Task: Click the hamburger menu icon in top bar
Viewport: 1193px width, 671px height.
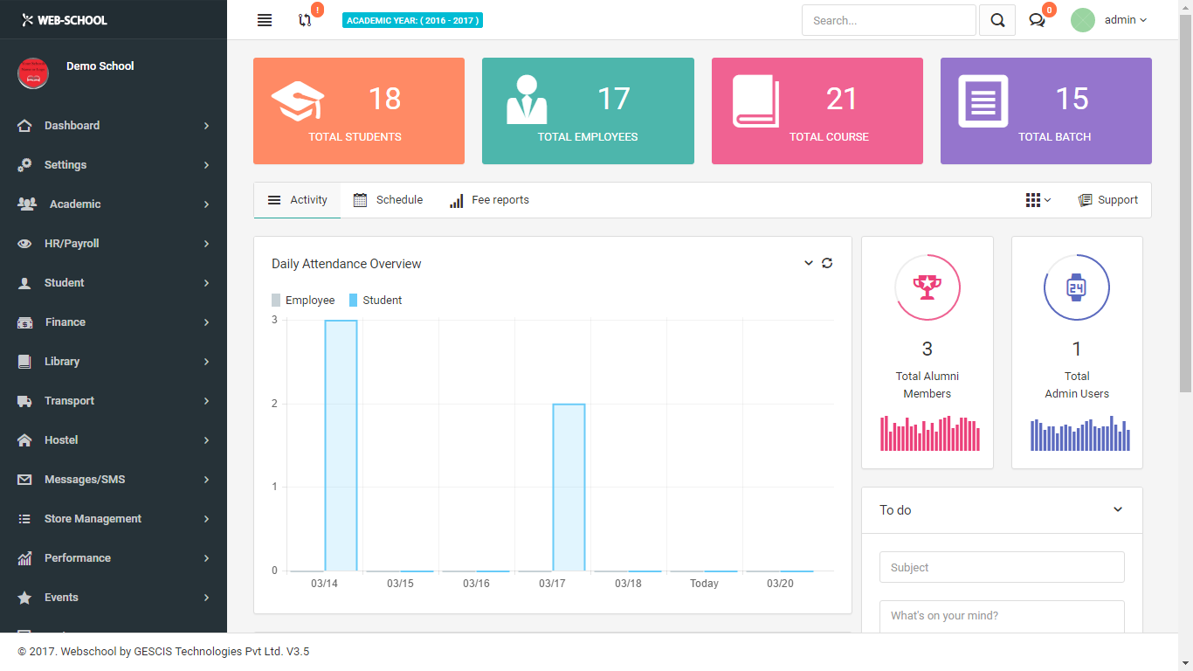Action: 265,20
